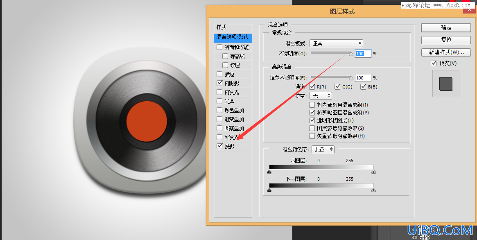Click the 下一图层 gradient bar
The height and width of the screenshot is (240, 477).
pos(321,186)
